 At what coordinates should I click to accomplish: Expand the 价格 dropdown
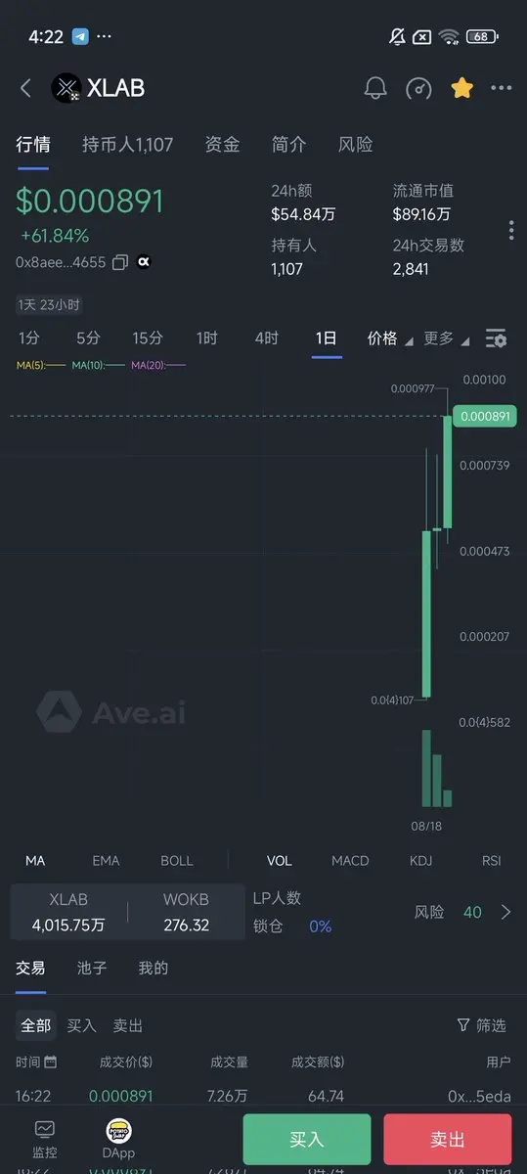[x=390, y=339]
